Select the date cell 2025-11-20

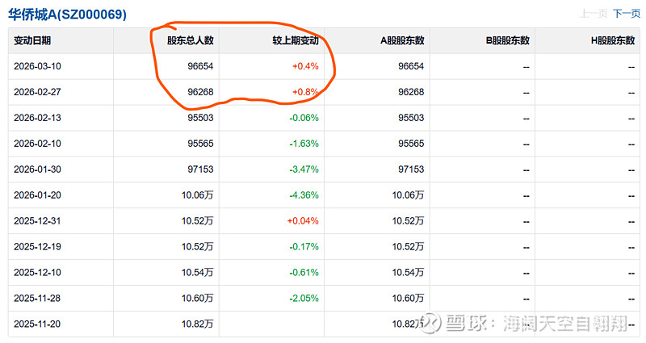(37, 324)
